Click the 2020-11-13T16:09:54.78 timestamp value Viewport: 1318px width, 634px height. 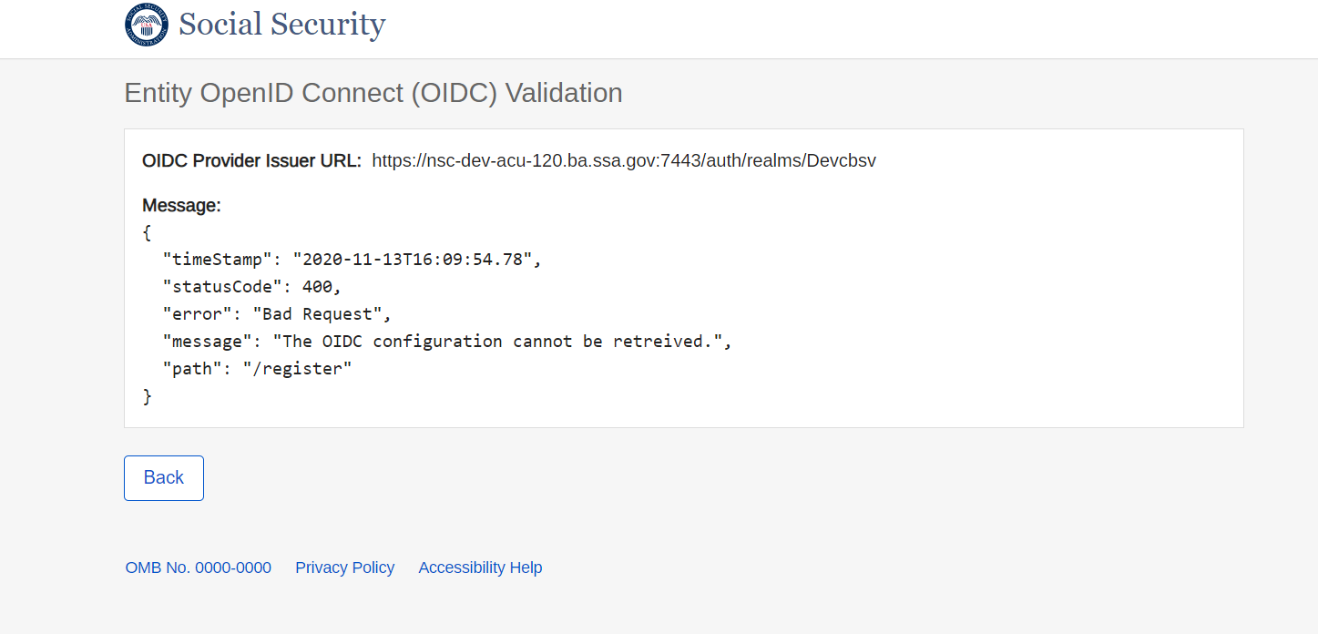point(412,260)
